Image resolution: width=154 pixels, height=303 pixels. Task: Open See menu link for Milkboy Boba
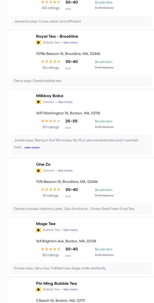point(65,102)
